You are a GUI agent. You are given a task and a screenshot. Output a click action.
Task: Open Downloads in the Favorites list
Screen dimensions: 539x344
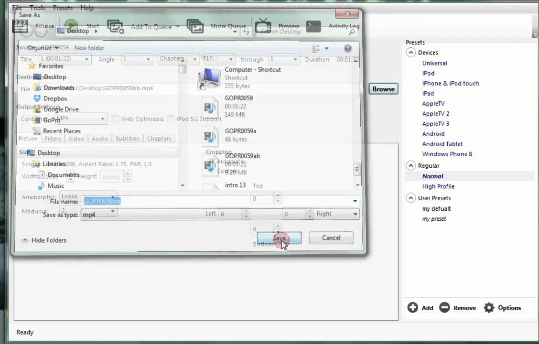point(58,87)
